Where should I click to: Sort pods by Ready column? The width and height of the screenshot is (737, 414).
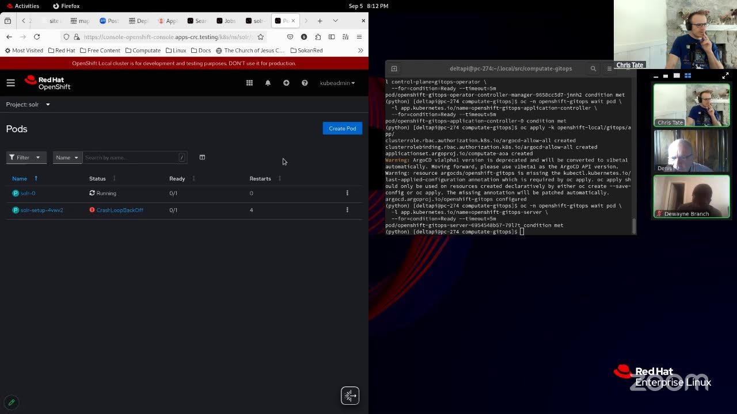pos(182,178)
